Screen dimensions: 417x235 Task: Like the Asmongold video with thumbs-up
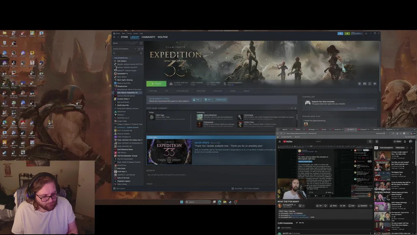(x=319, y=206)
